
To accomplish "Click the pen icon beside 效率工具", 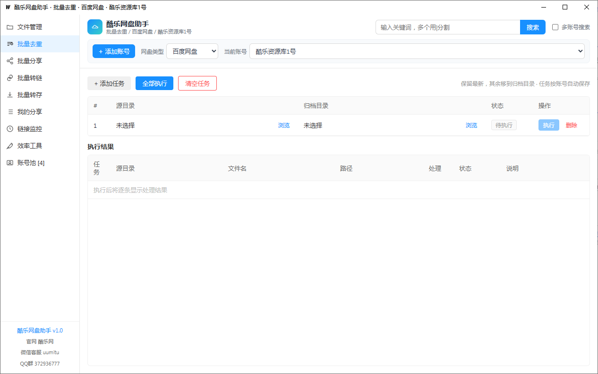I will [10, 146].
